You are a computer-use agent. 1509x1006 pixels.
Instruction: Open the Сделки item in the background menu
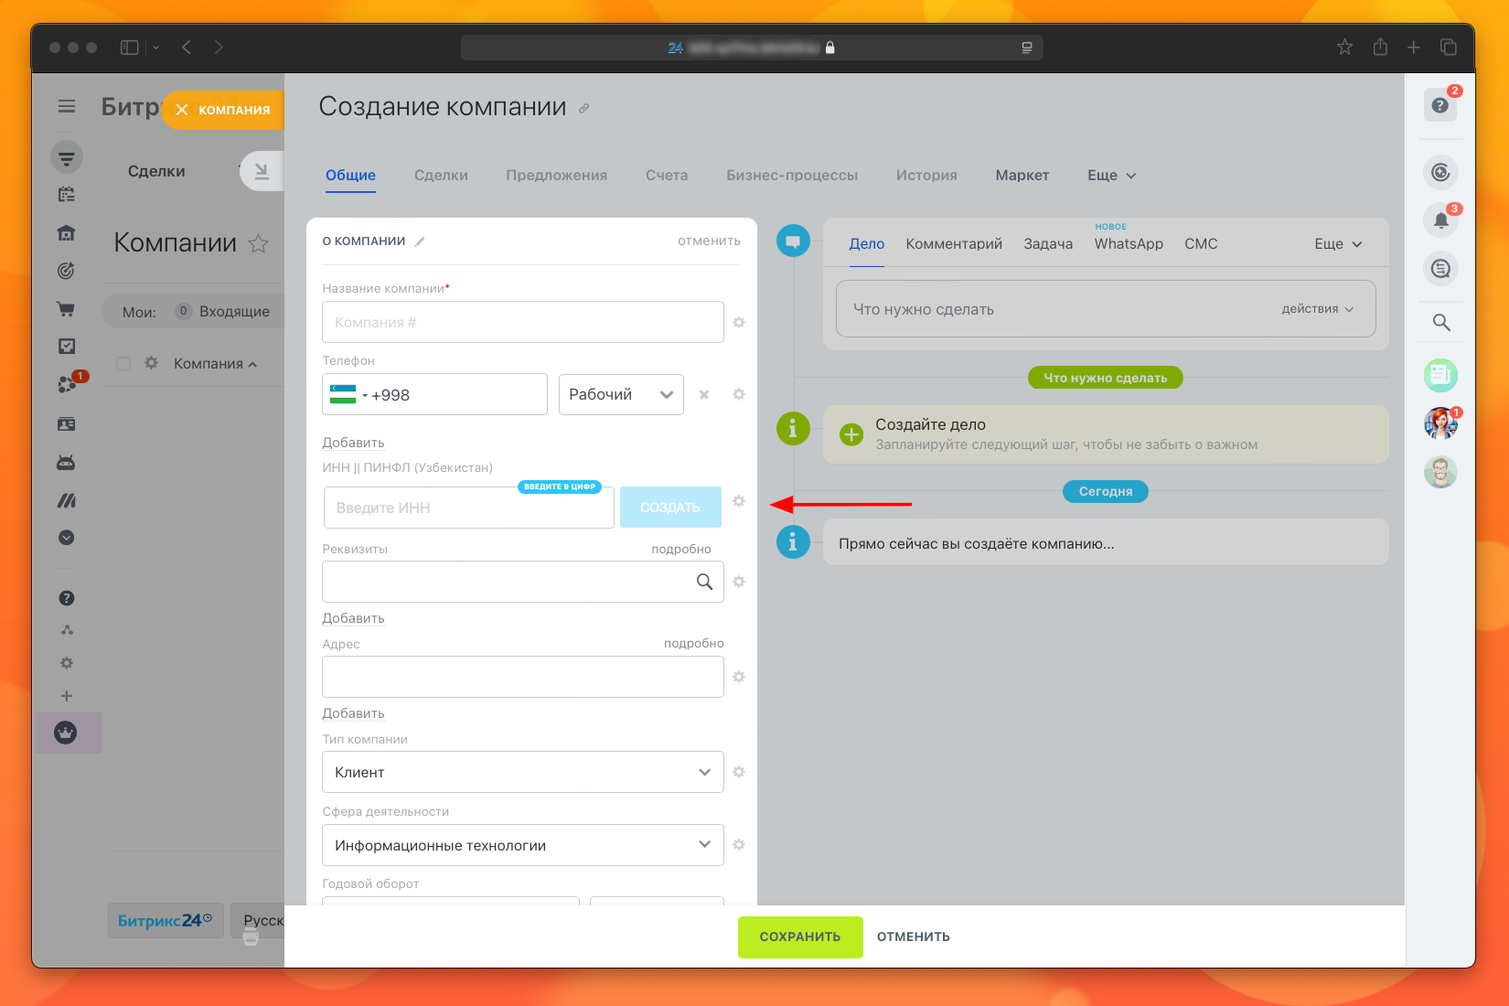[x=156, y=171]
